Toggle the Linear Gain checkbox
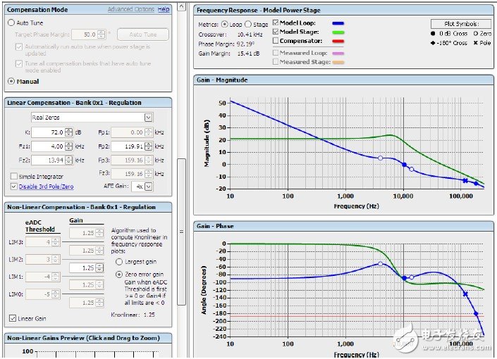The height and width of the screenshot is (359, 497). (13, 318)
